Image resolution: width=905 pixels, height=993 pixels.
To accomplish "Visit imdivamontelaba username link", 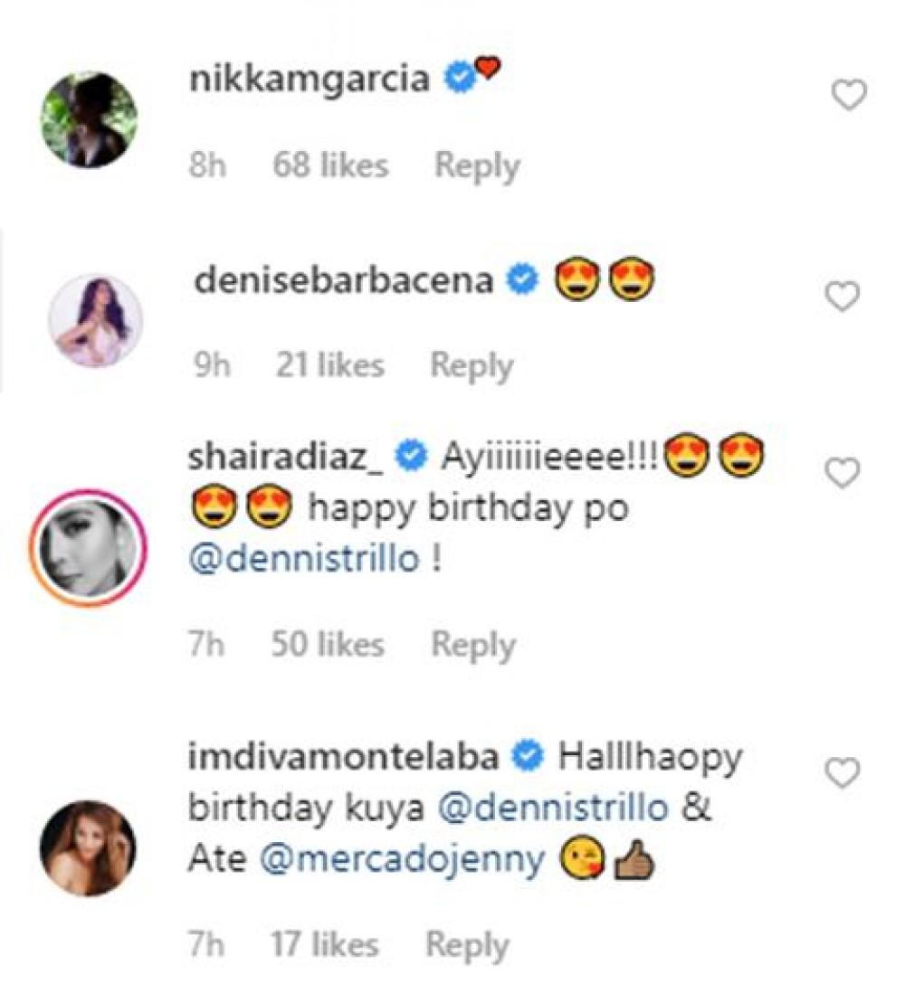I will pos(343,757).
